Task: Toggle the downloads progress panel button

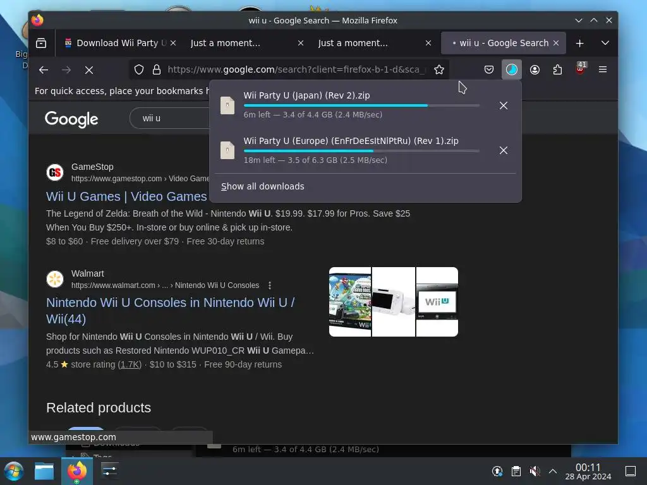Action: click(x=512, y=69)
